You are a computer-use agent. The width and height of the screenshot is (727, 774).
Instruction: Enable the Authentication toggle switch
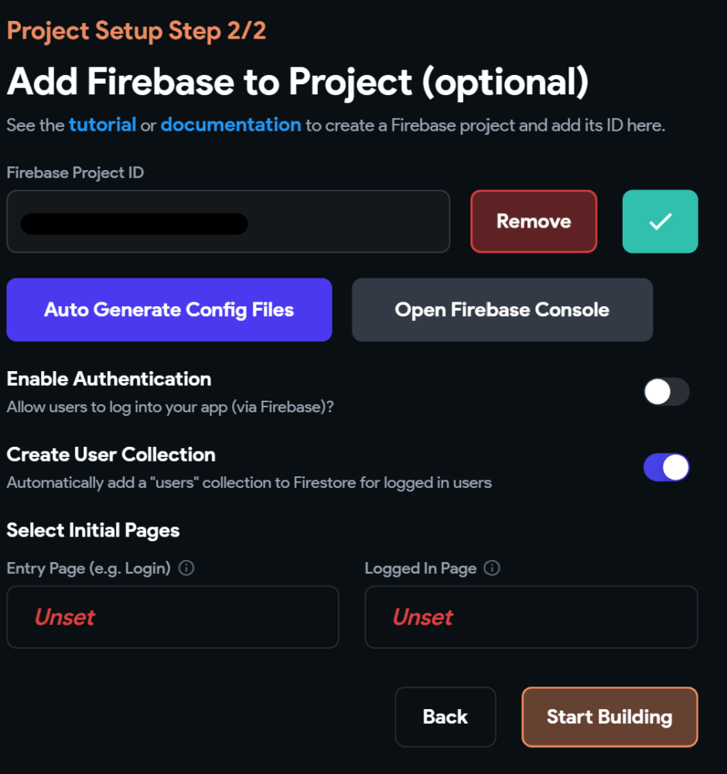click(x=666, y=392)
